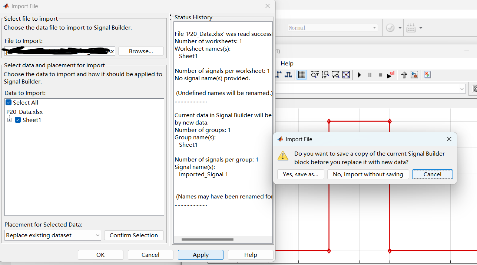Click the Status History horizontal scrollbar
Viewport: 477px width, 265px height.
point(208,239)
